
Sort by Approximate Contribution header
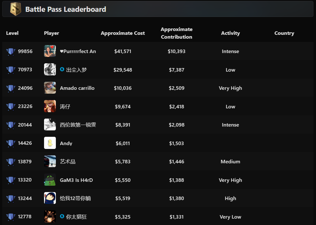tap(177, 33)
